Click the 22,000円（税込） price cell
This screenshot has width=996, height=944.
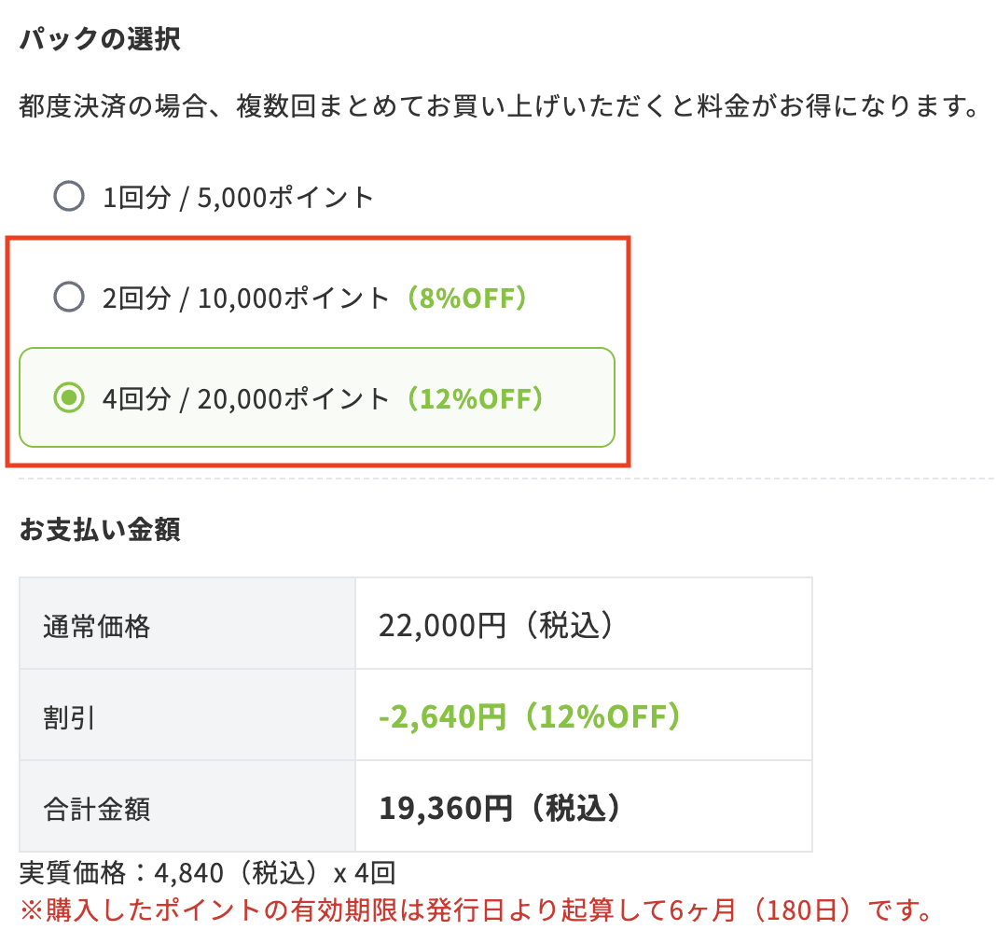click(x=499, y=626)
